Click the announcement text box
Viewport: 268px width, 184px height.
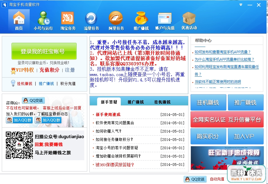click(x=139, y=65)
